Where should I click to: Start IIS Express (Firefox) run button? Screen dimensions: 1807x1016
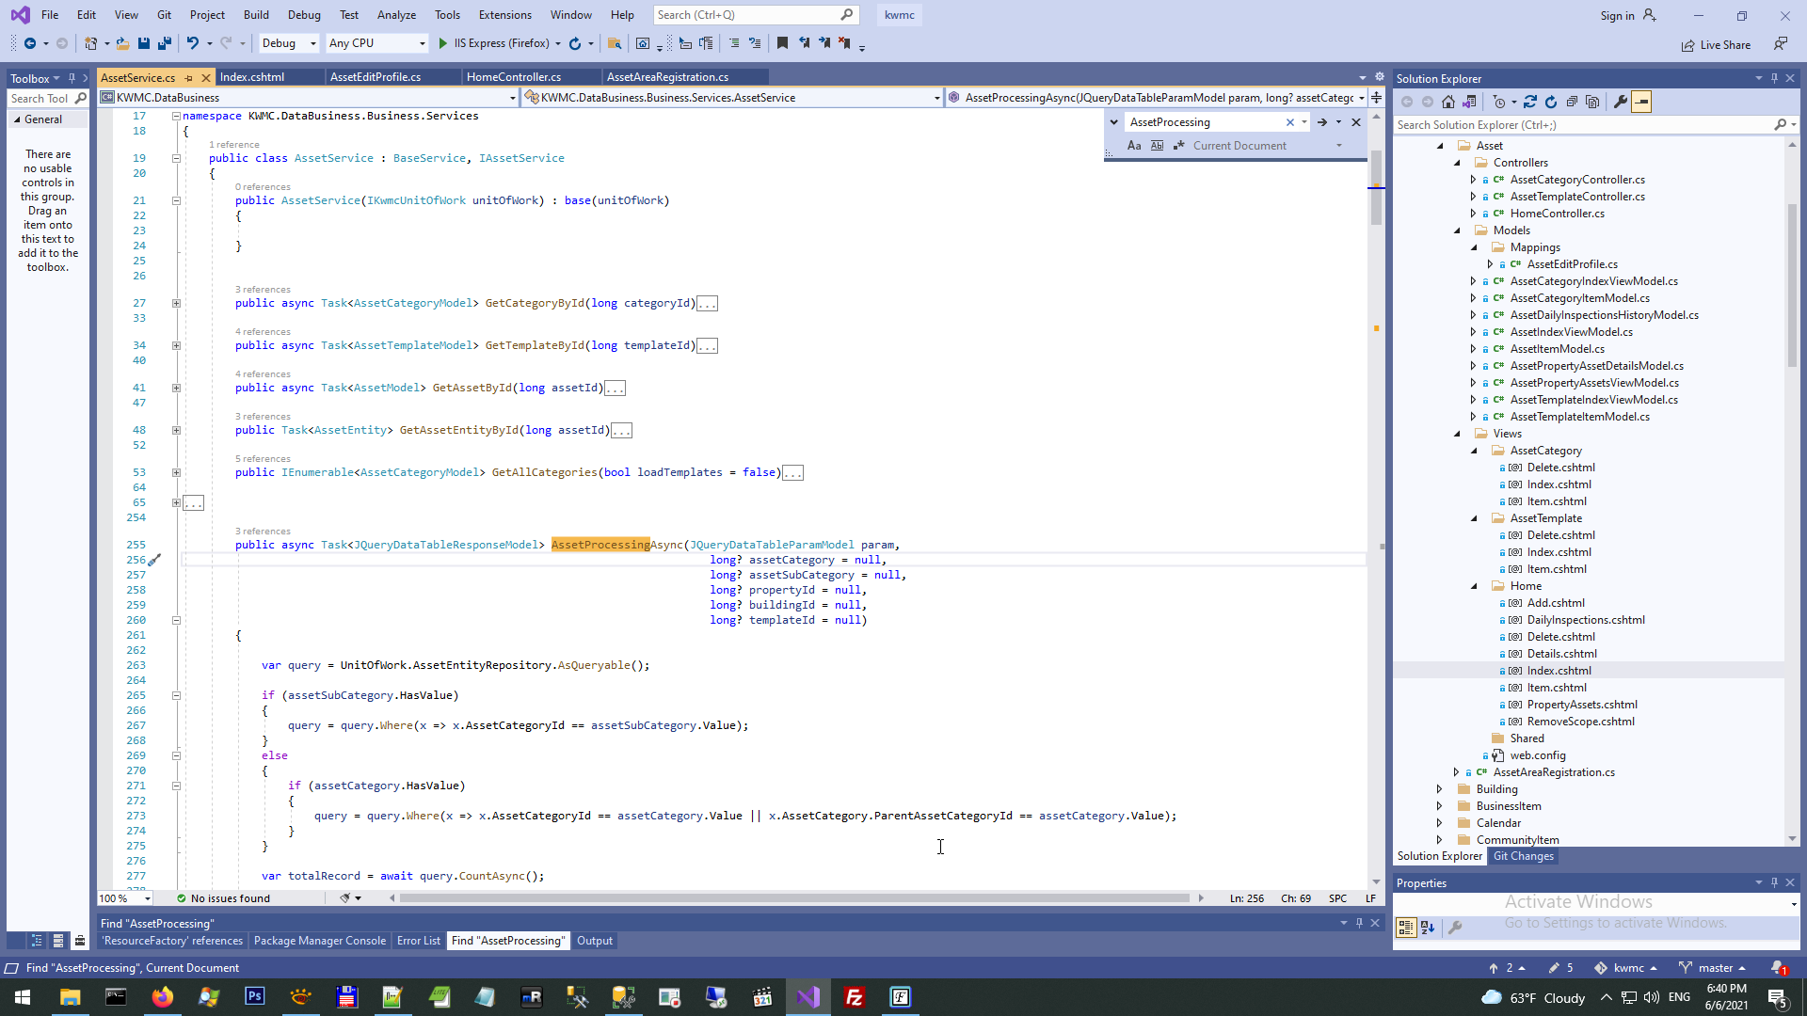443,43
